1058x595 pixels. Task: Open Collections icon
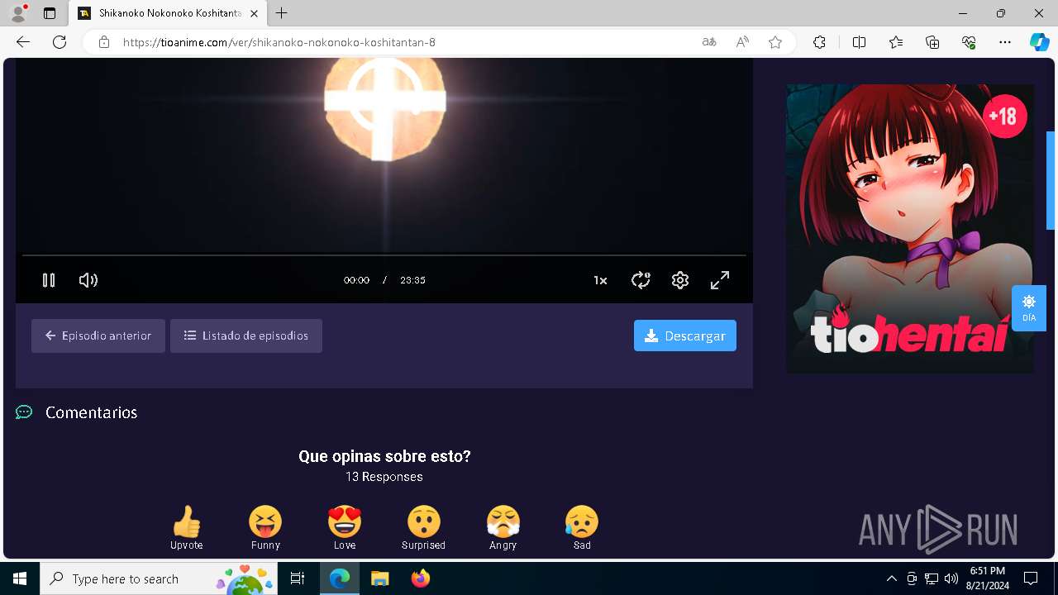[x=932, y=42]
